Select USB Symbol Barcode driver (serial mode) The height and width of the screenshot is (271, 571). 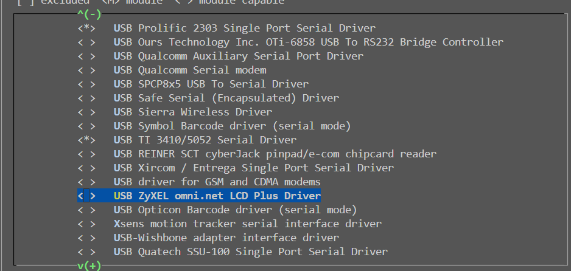tap(233, 126)
